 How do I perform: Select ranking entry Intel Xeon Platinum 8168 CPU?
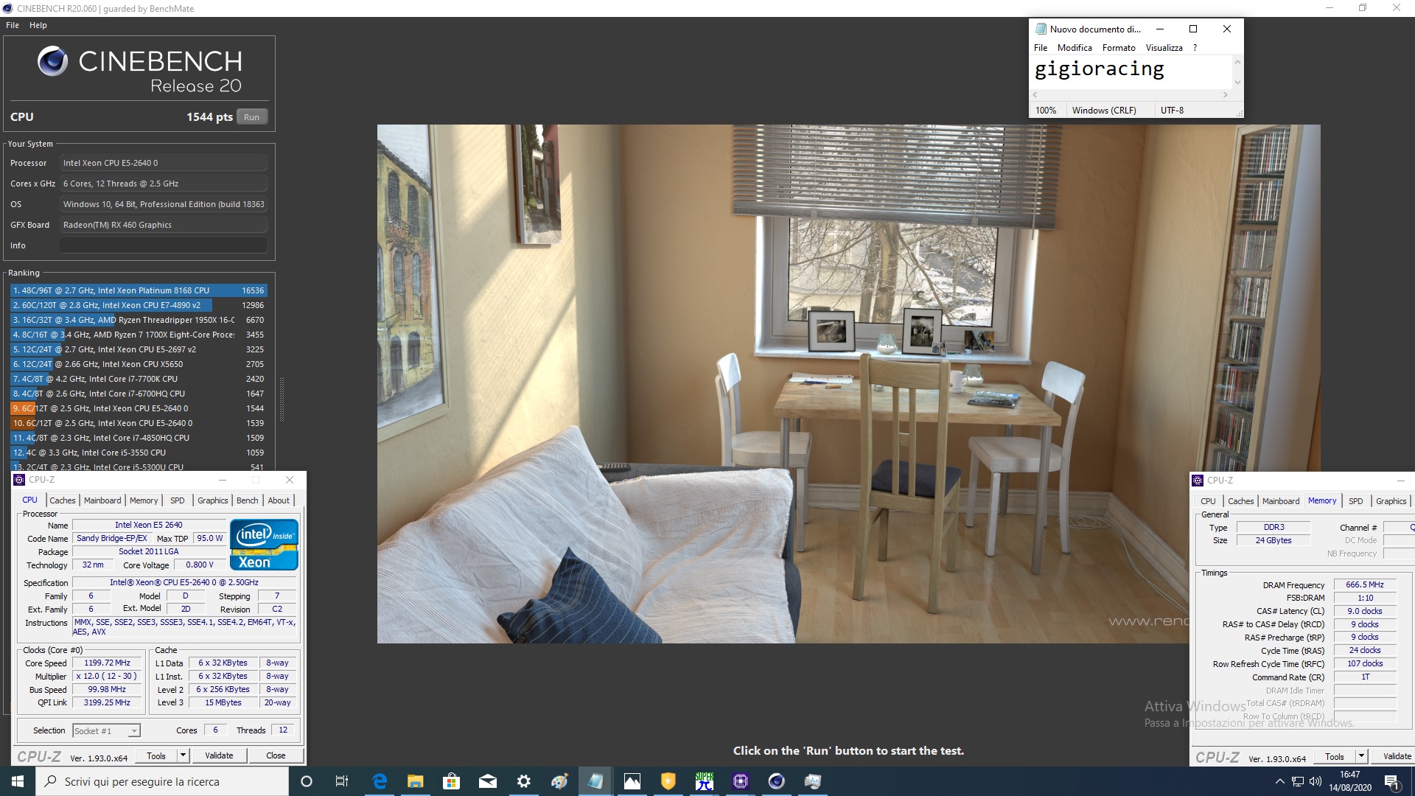pos(139,290)
